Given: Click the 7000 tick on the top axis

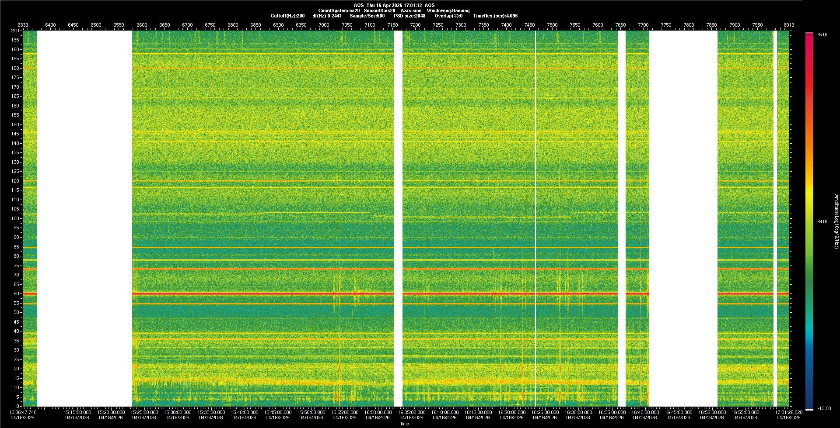Looking at the screenshot, I should [x=324, y=25].
